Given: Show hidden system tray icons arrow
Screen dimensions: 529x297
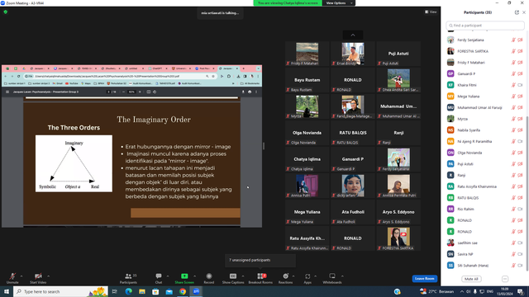Looking at the screenshot, I should [462, 291].
